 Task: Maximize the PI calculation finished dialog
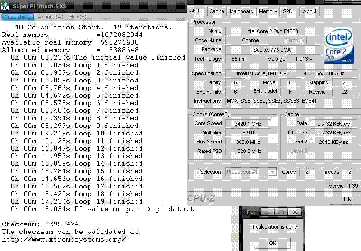tap(280, 212)
